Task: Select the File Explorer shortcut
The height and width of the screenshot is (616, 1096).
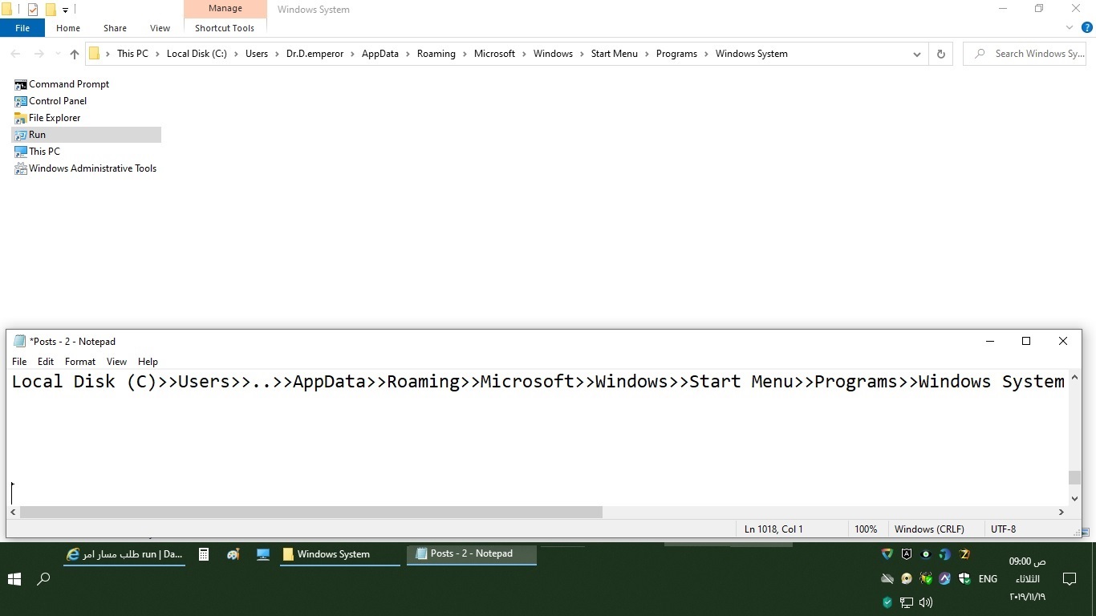Action: point(47,118)
